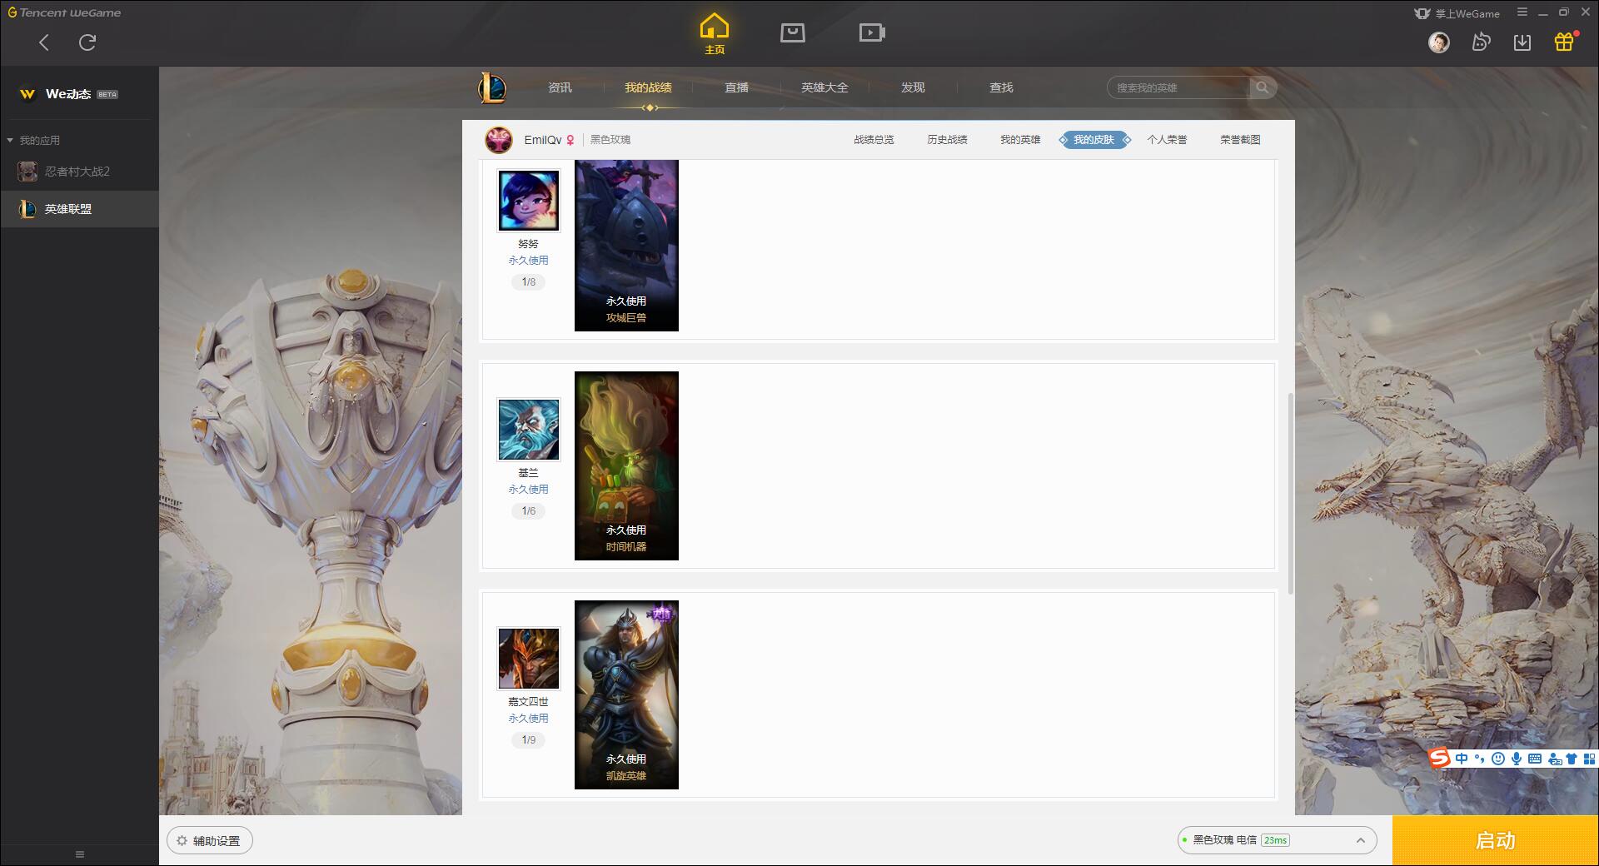Switch to 我的皮肤 sub-tab

(x=1094, y=140)
